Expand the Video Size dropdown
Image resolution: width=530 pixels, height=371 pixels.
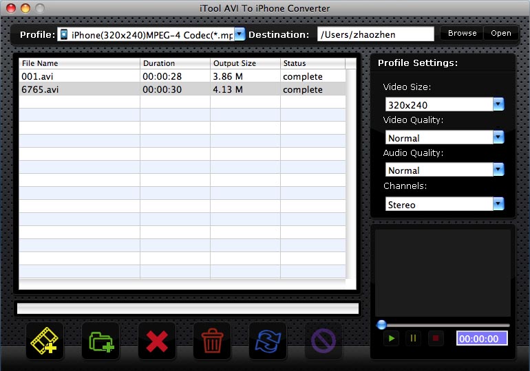point(498,104)
